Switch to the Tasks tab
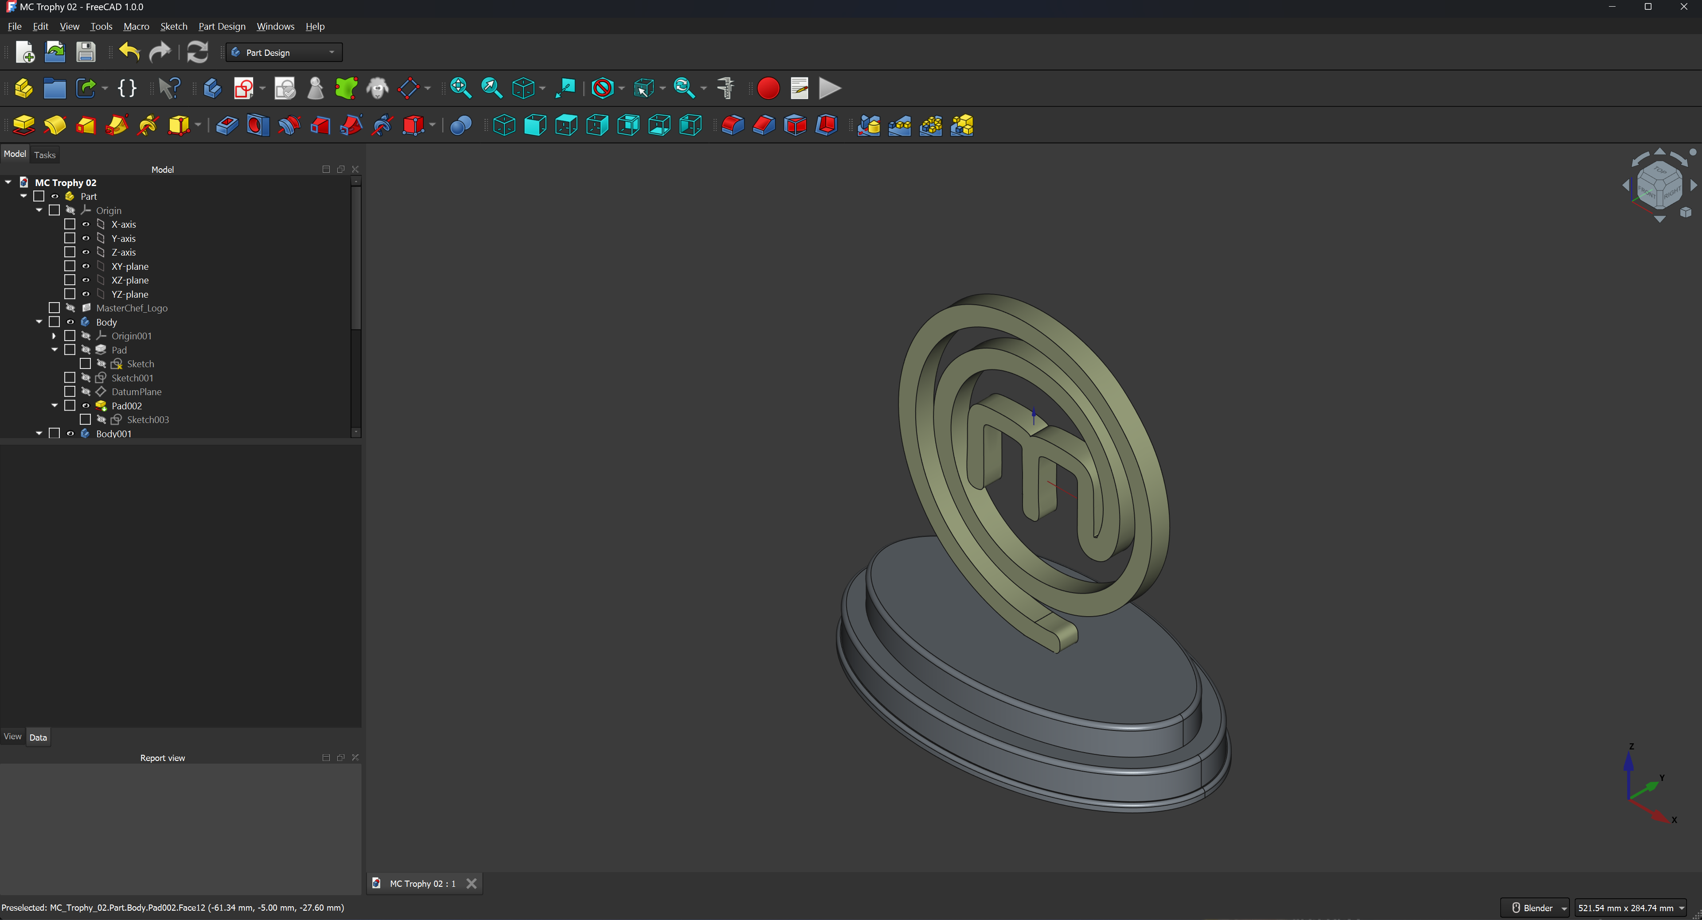The image size is (1702, 920). [x=45, y=155]
